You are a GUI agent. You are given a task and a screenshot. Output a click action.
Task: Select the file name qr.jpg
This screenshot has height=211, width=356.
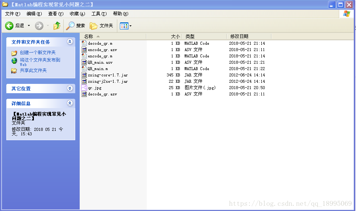95,88
